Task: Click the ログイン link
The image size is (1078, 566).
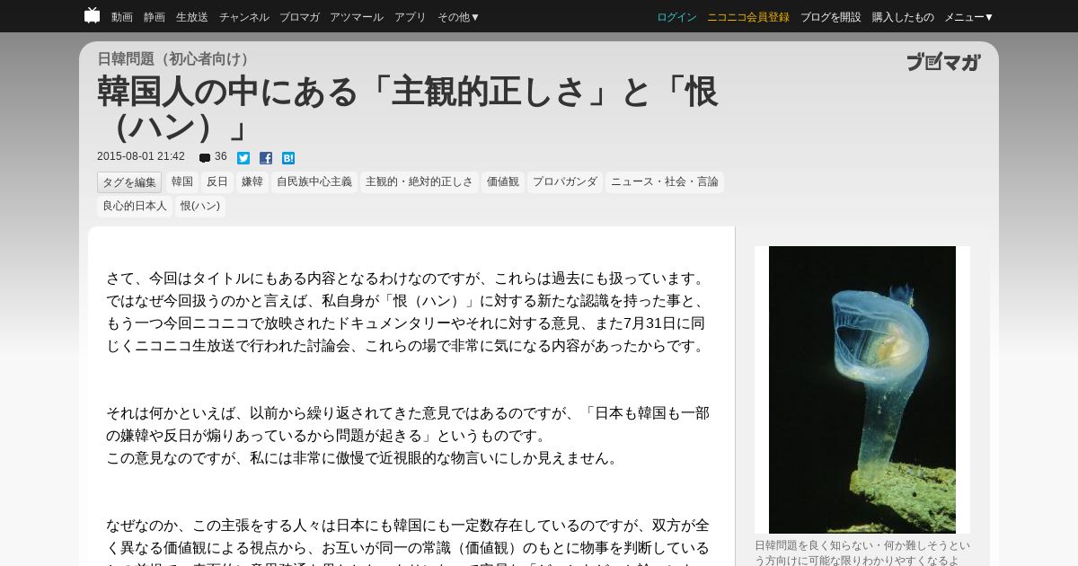Action: click(x=676, y=17)
